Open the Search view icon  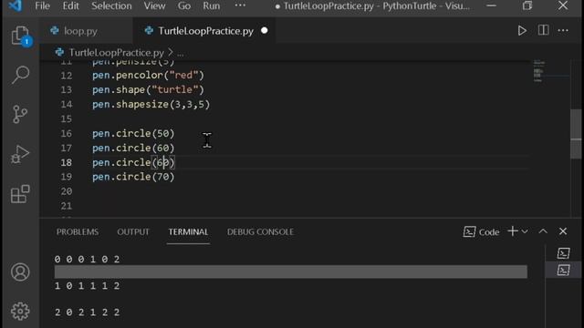tap(20, 75)
